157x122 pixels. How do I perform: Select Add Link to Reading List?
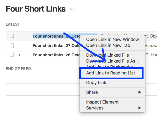(x=111, y=73)
